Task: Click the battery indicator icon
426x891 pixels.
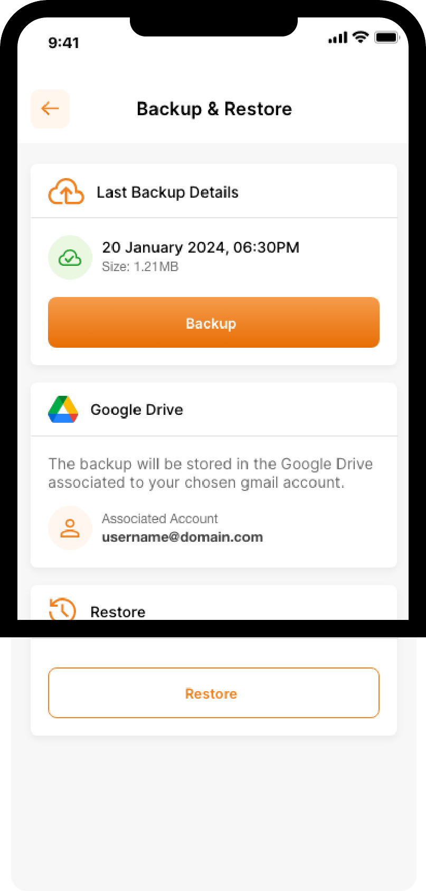Action: click(387, 38)
